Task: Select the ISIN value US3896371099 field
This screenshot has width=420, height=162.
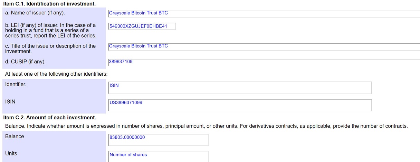Action: [240, 105]
